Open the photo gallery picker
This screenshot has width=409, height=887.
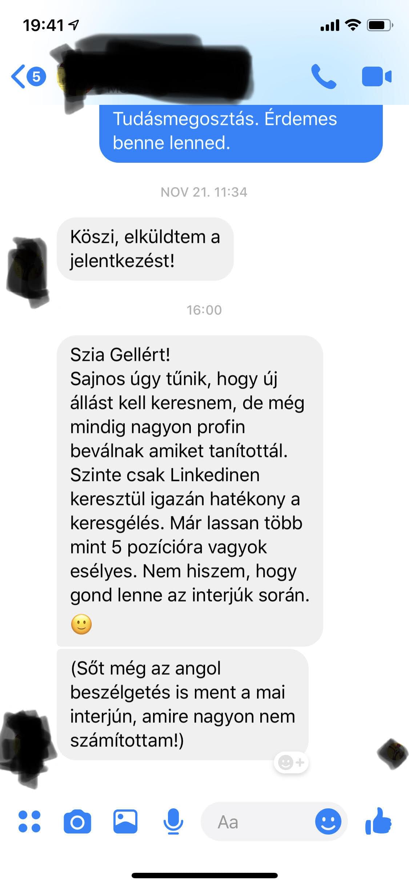(125, 821)
